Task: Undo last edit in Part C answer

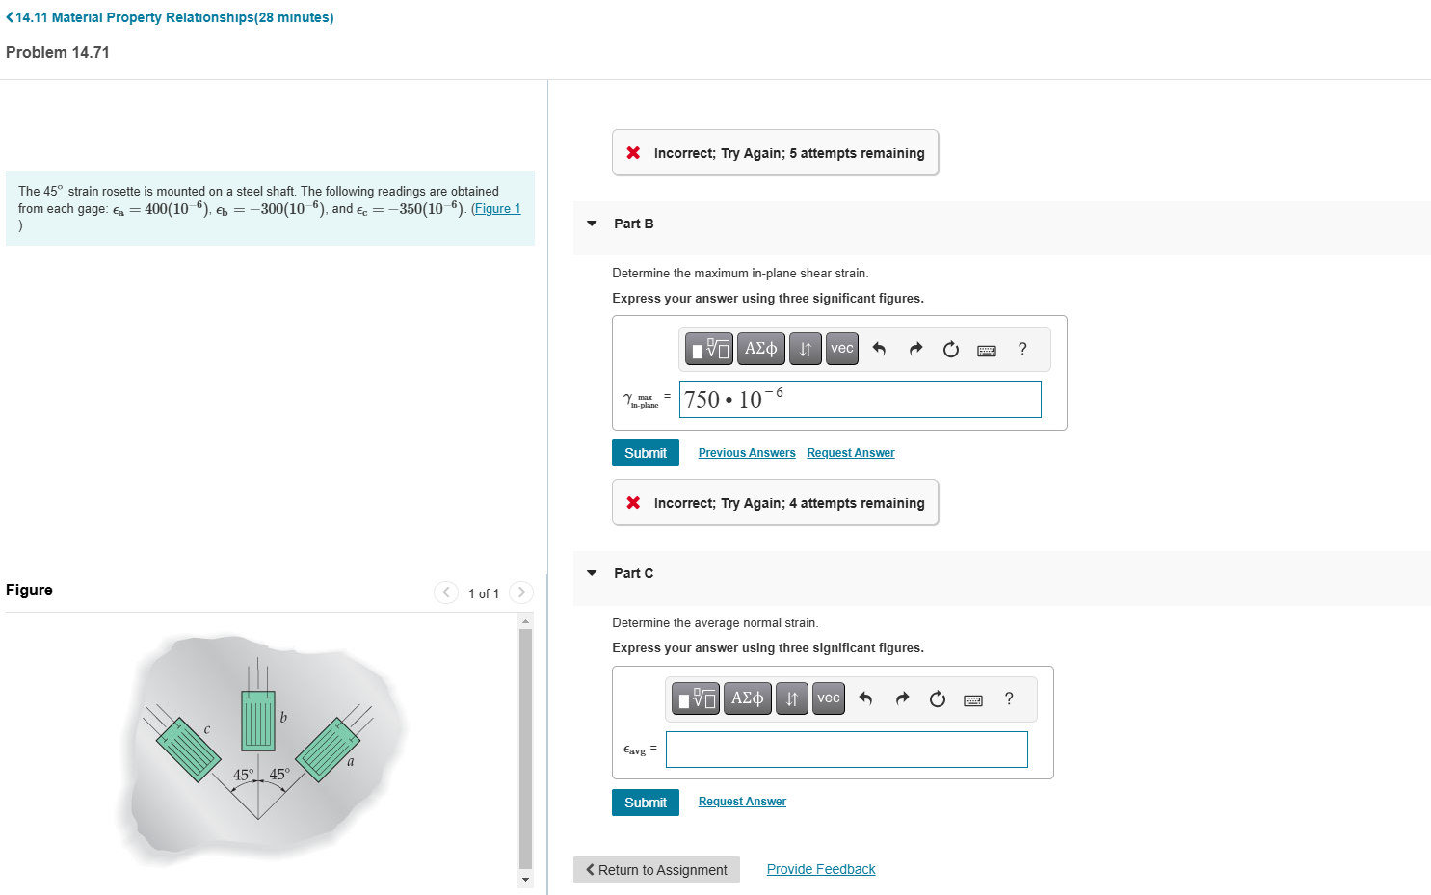Action: click(x=865, y=698)
